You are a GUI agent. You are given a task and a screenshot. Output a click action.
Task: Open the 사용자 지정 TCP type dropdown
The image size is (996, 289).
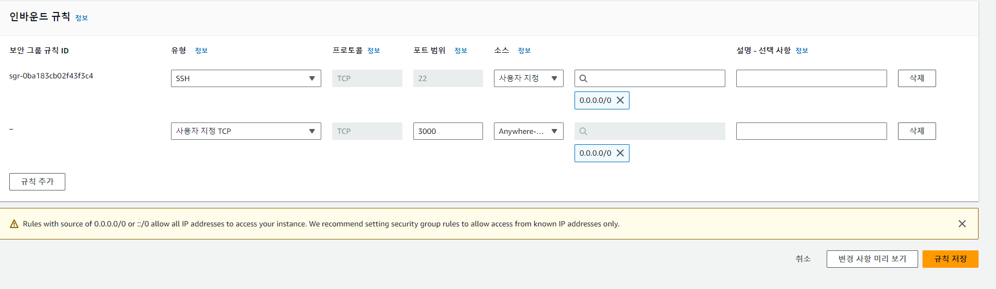[x=246, y=131]
